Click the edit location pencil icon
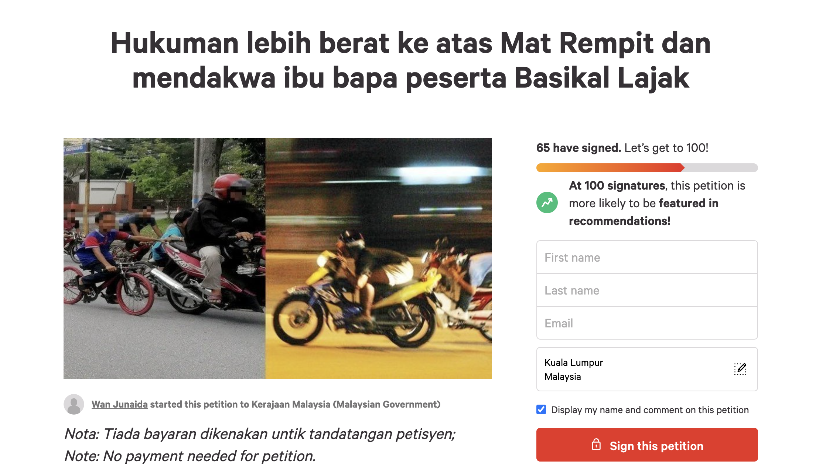Screen dimensions: 826x473 point(740,369)
